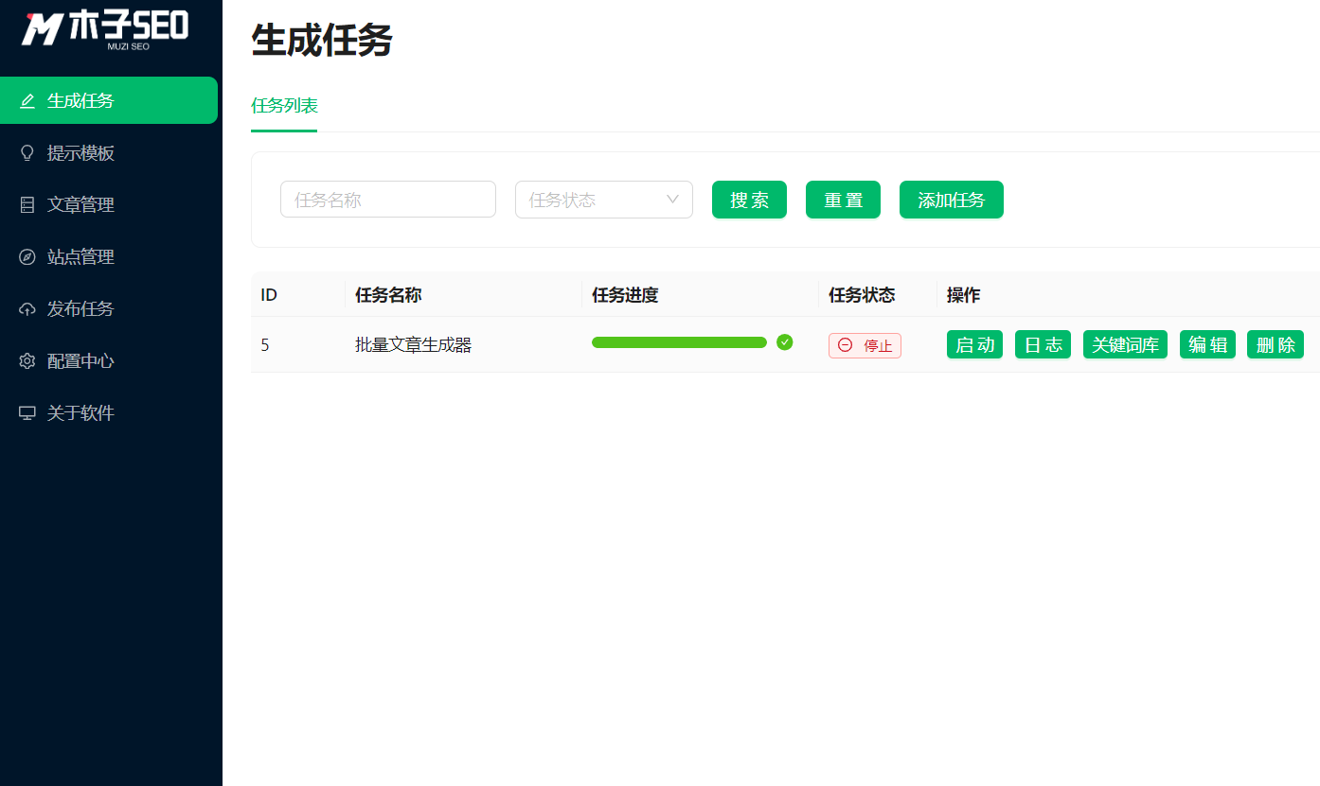Image resolution: width=1320 pixels, height=786 pixels.
Task: Click the document icon next to 文章管理
Action: 27,204
